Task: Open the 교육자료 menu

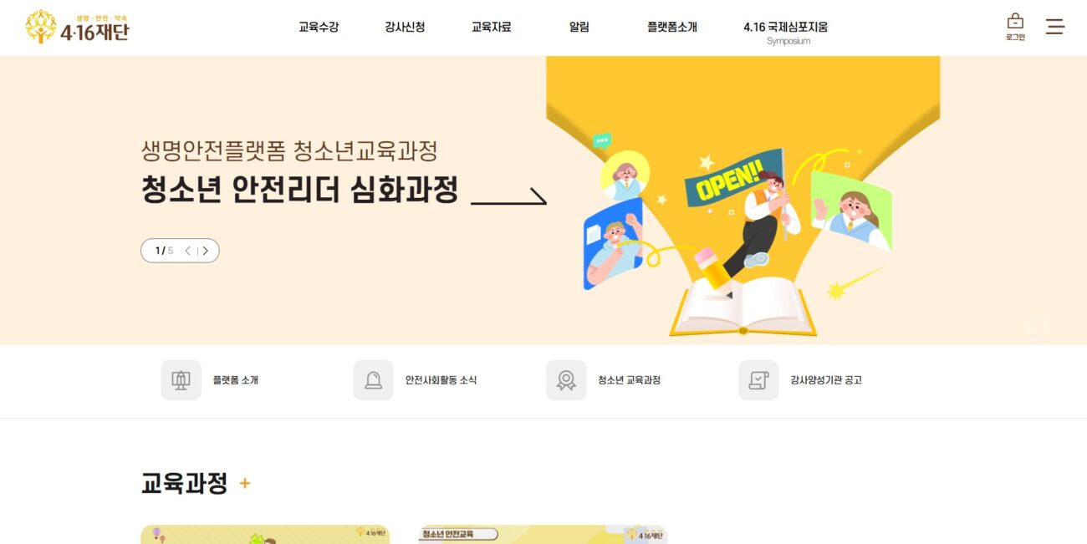Action: [492, 27]
